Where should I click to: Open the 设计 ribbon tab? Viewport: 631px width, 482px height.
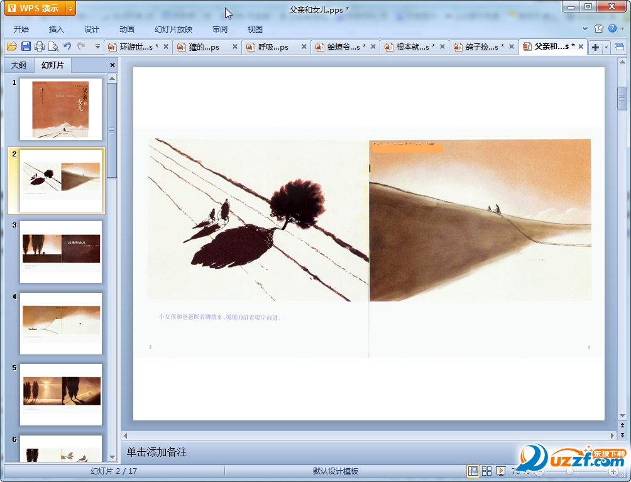pos(91,30)
